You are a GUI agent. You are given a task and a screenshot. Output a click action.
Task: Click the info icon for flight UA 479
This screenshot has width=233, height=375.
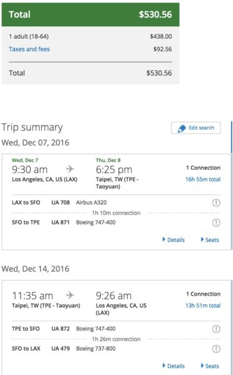pyautogui.click(x=216, y=349)
